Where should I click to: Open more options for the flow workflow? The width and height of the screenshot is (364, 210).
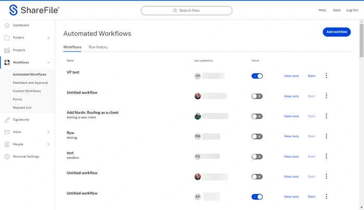coord(326,136)
